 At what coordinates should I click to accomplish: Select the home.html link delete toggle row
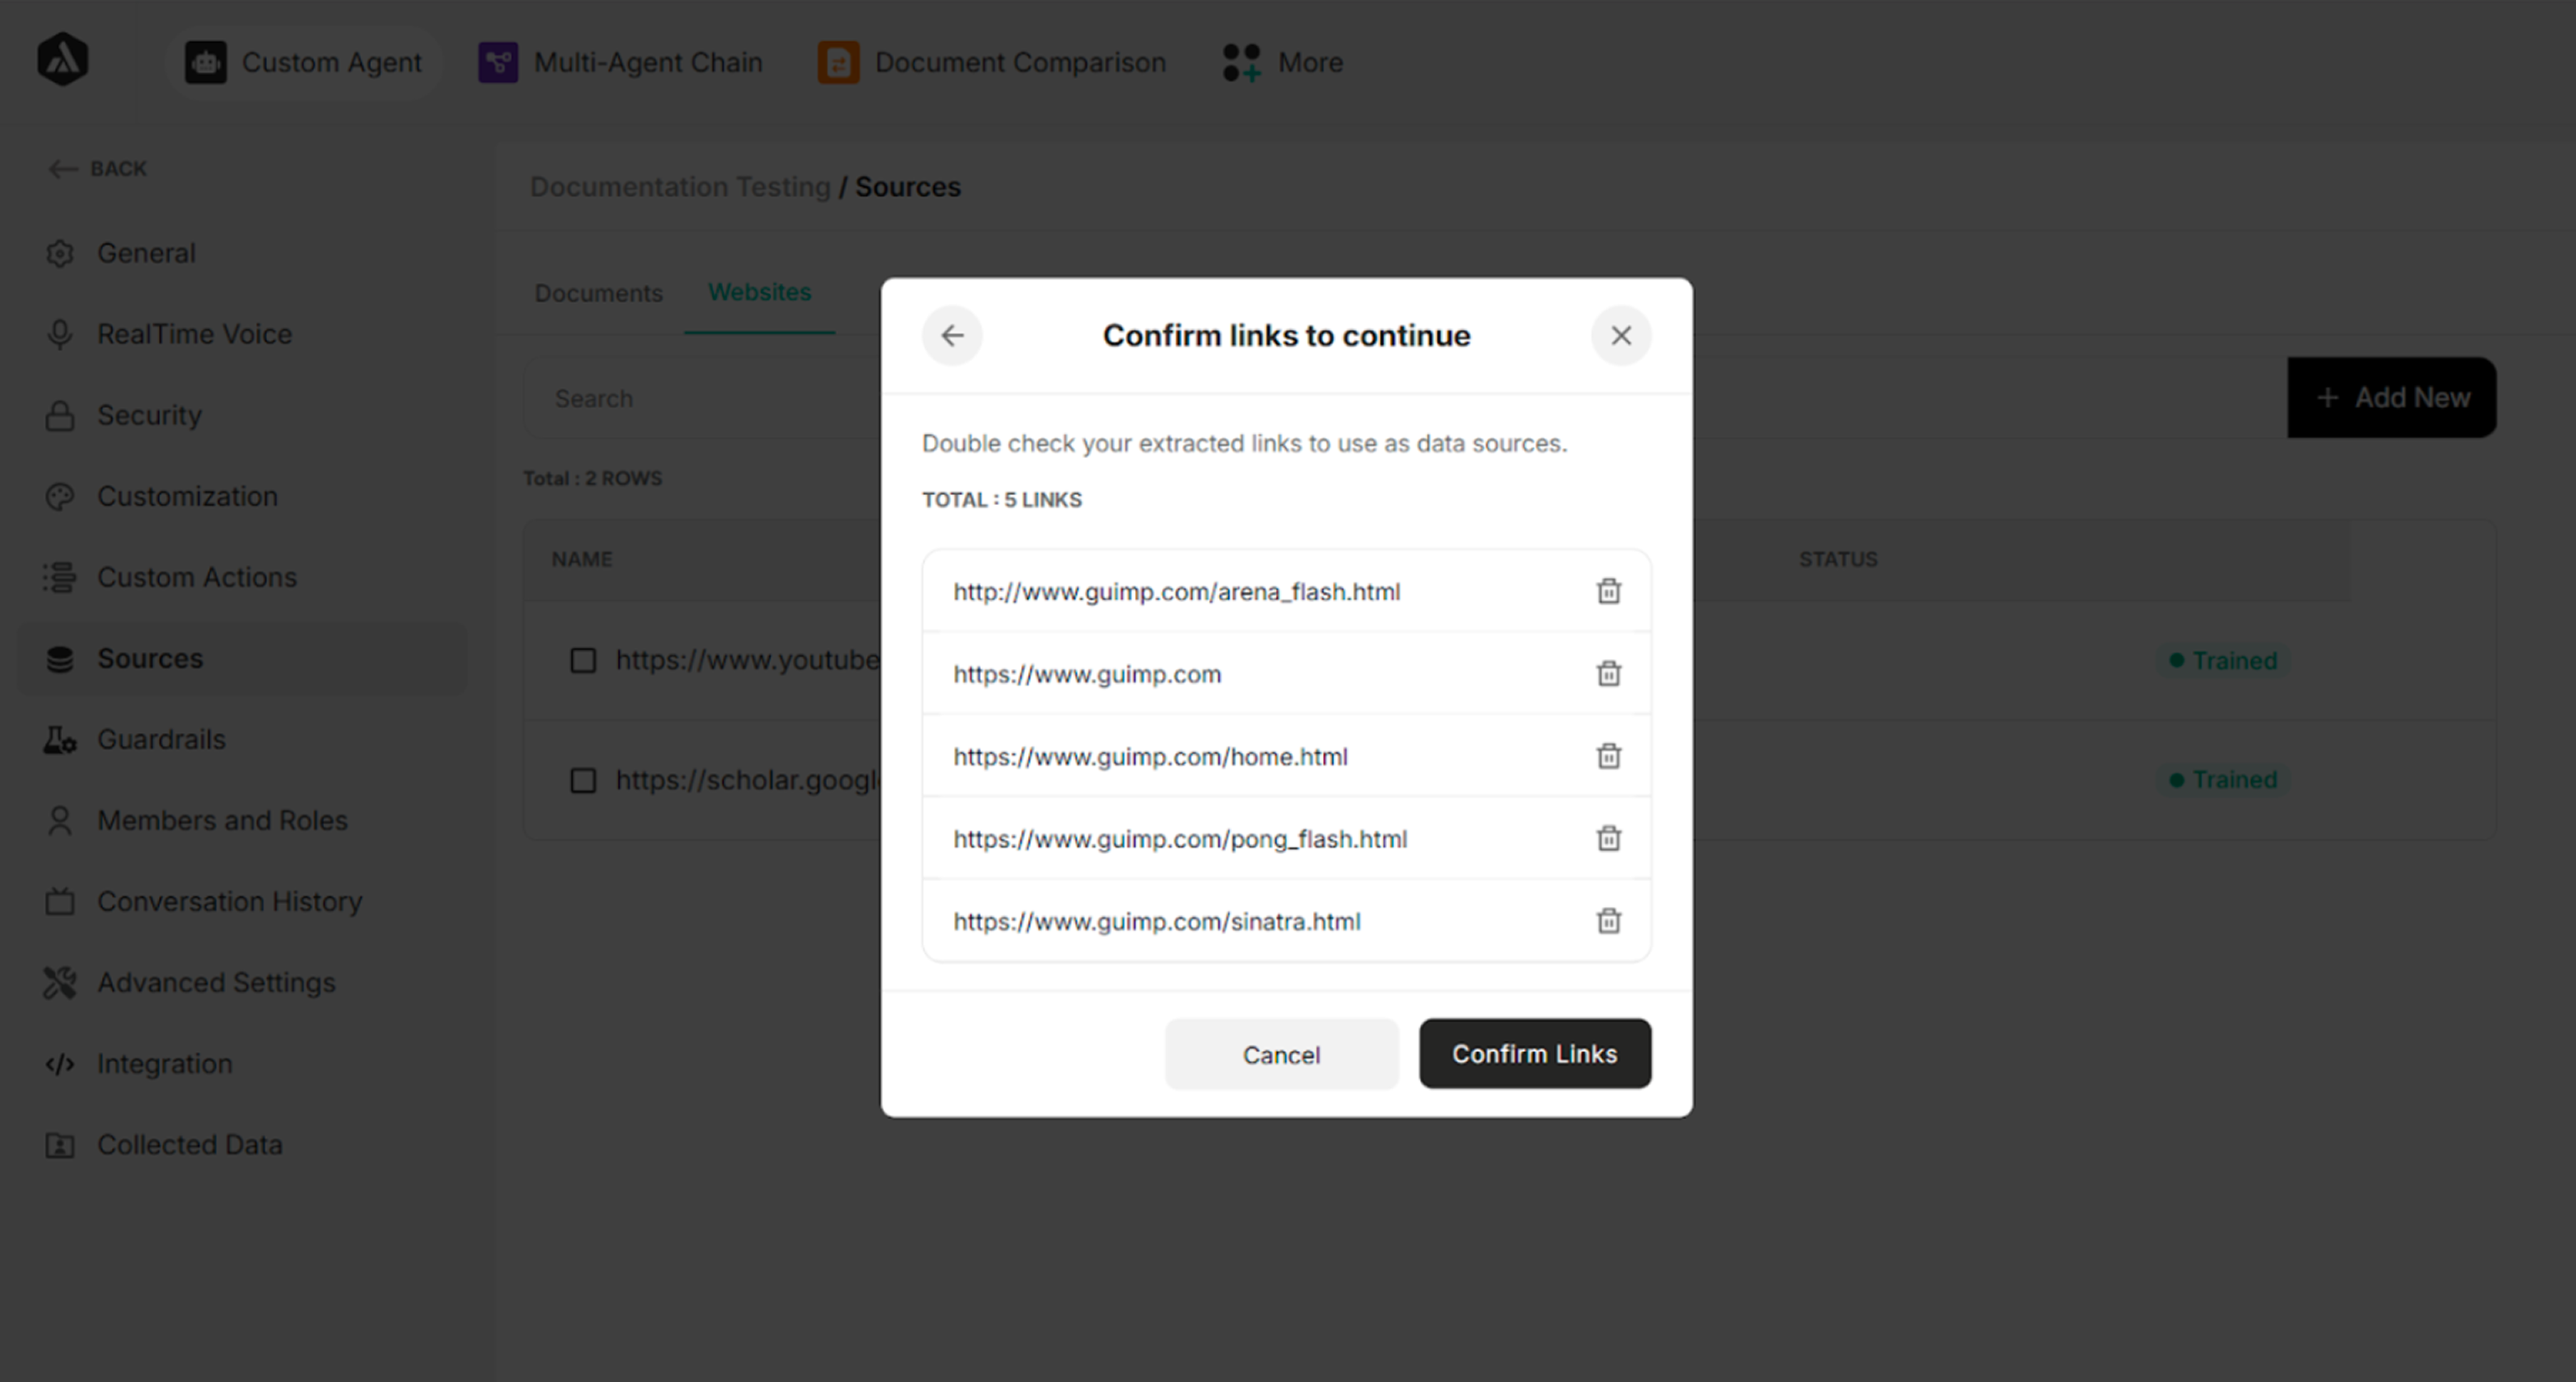(x=1608, y=756)
